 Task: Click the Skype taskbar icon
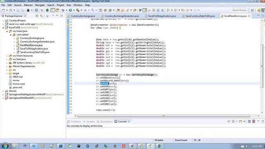34,146
